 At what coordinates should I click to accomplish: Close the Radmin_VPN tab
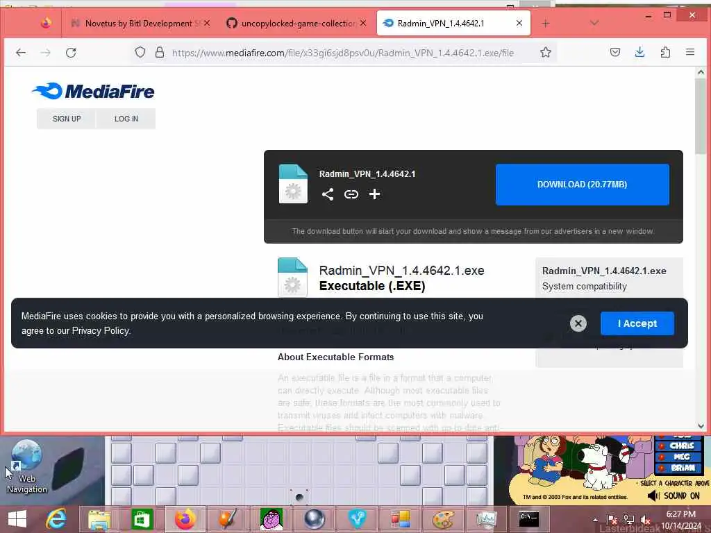519,23
